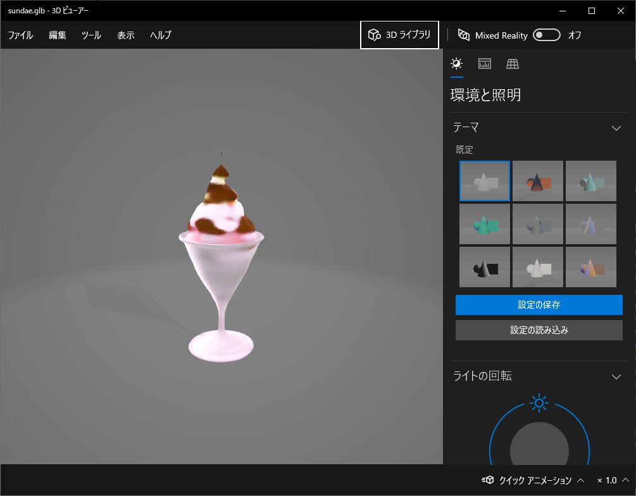Click the 設定の保存 button
Viewport: 636px width, 496px height.
click(539, 305)
